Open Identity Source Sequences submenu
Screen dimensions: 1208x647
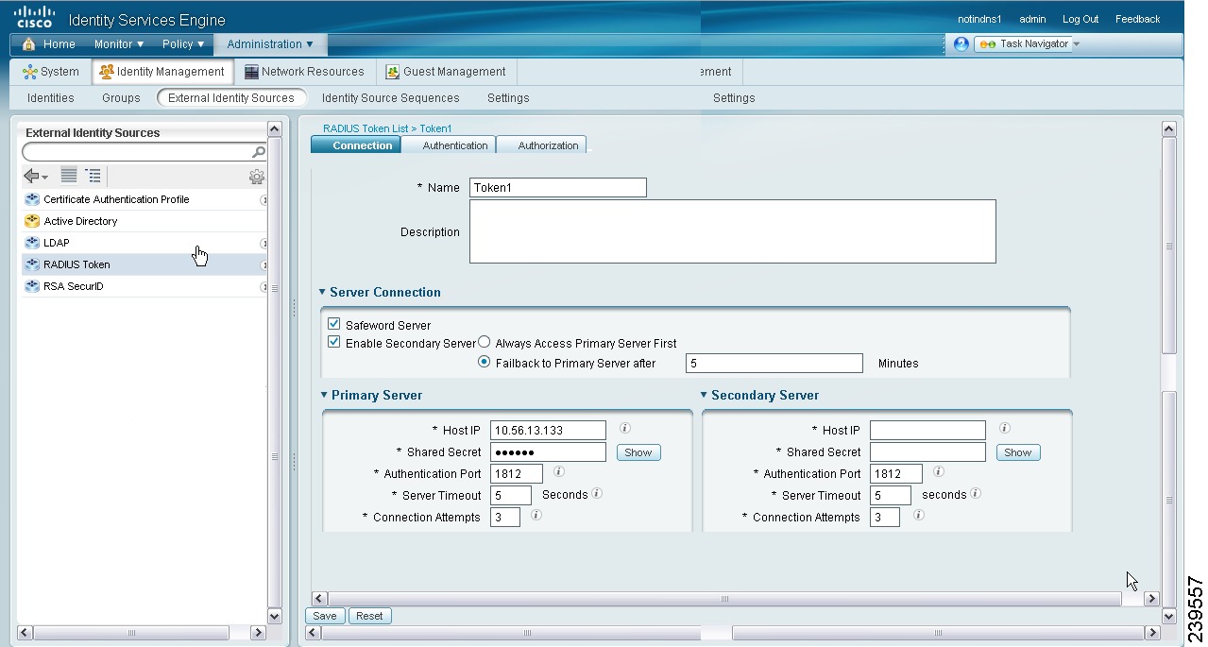[x=391, y=98]
